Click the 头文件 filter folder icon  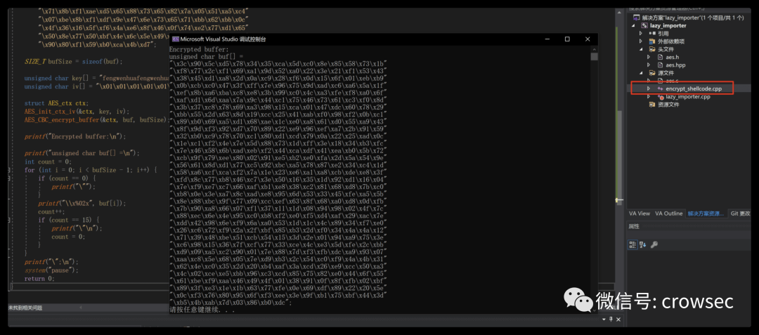click(652, 49)
